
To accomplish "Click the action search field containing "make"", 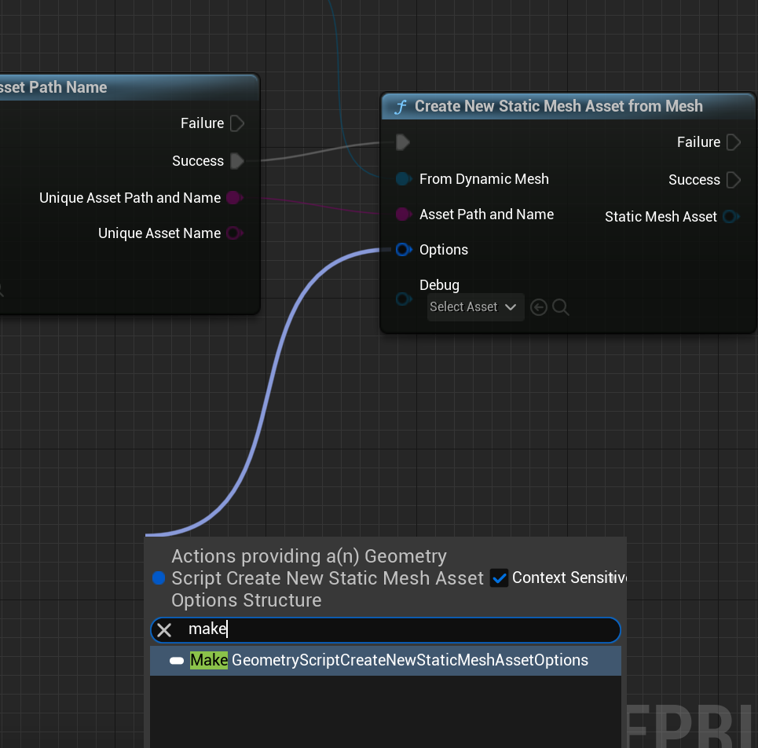I will [386, 630].
